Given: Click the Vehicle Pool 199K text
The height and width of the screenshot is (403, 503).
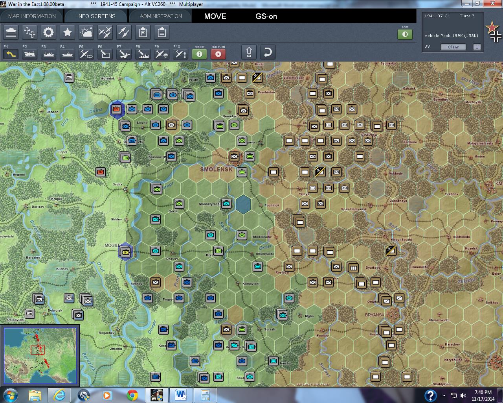Looking at the screenshot, I should (451, 35).
